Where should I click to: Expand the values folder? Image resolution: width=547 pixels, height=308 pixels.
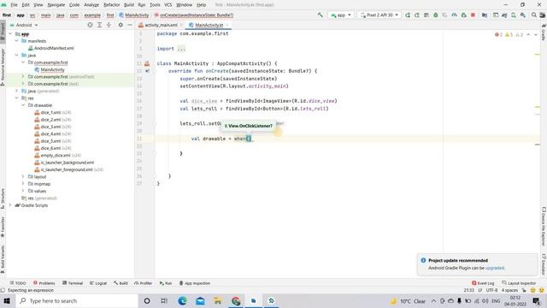point(23,191)
